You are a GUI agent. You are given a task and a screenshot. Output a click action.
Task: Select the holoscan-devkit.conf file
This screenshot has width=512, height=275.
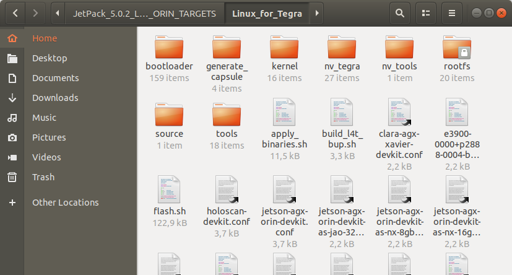227,190
